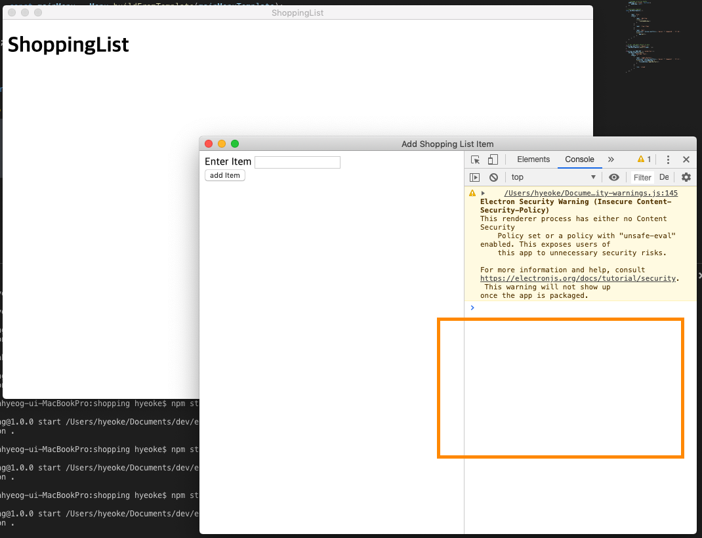The width and height of the screenshot is (702, 538).
Task: Close the DevTools panel
Action: click(x=686, y=159)
